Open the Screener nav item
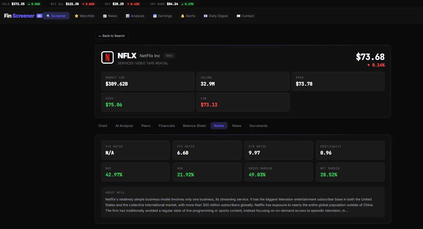The image size is (423, 229). [x=56, y=16]
